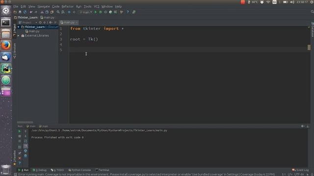This screenshot has height=176, width=314.
Task: Click the Copy toolbar icon
Action: 47,12
